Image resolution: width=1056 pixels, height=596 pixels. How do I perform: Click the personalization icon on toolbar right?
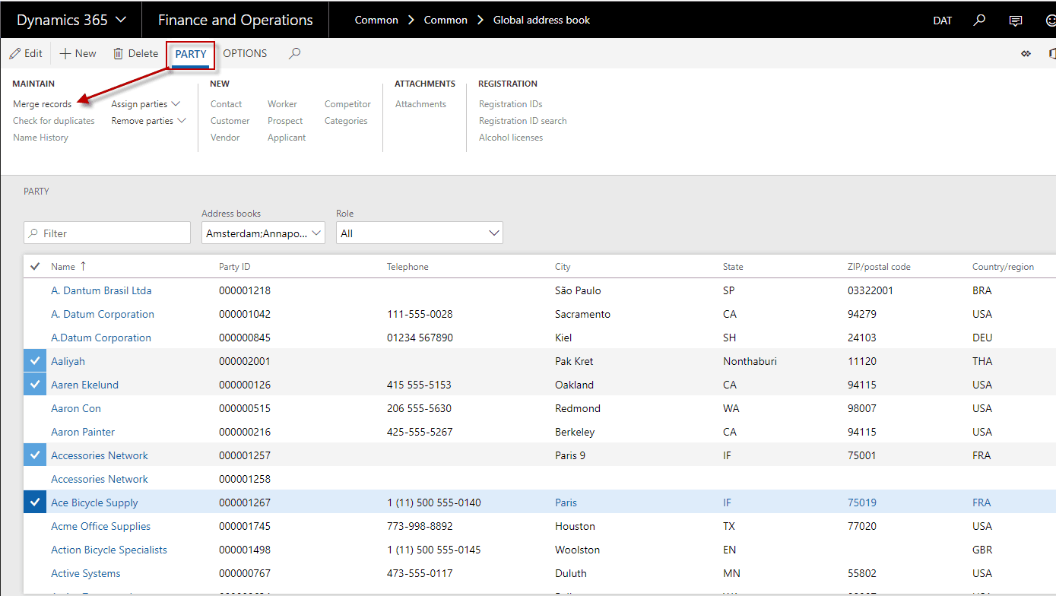point(1026,53)
